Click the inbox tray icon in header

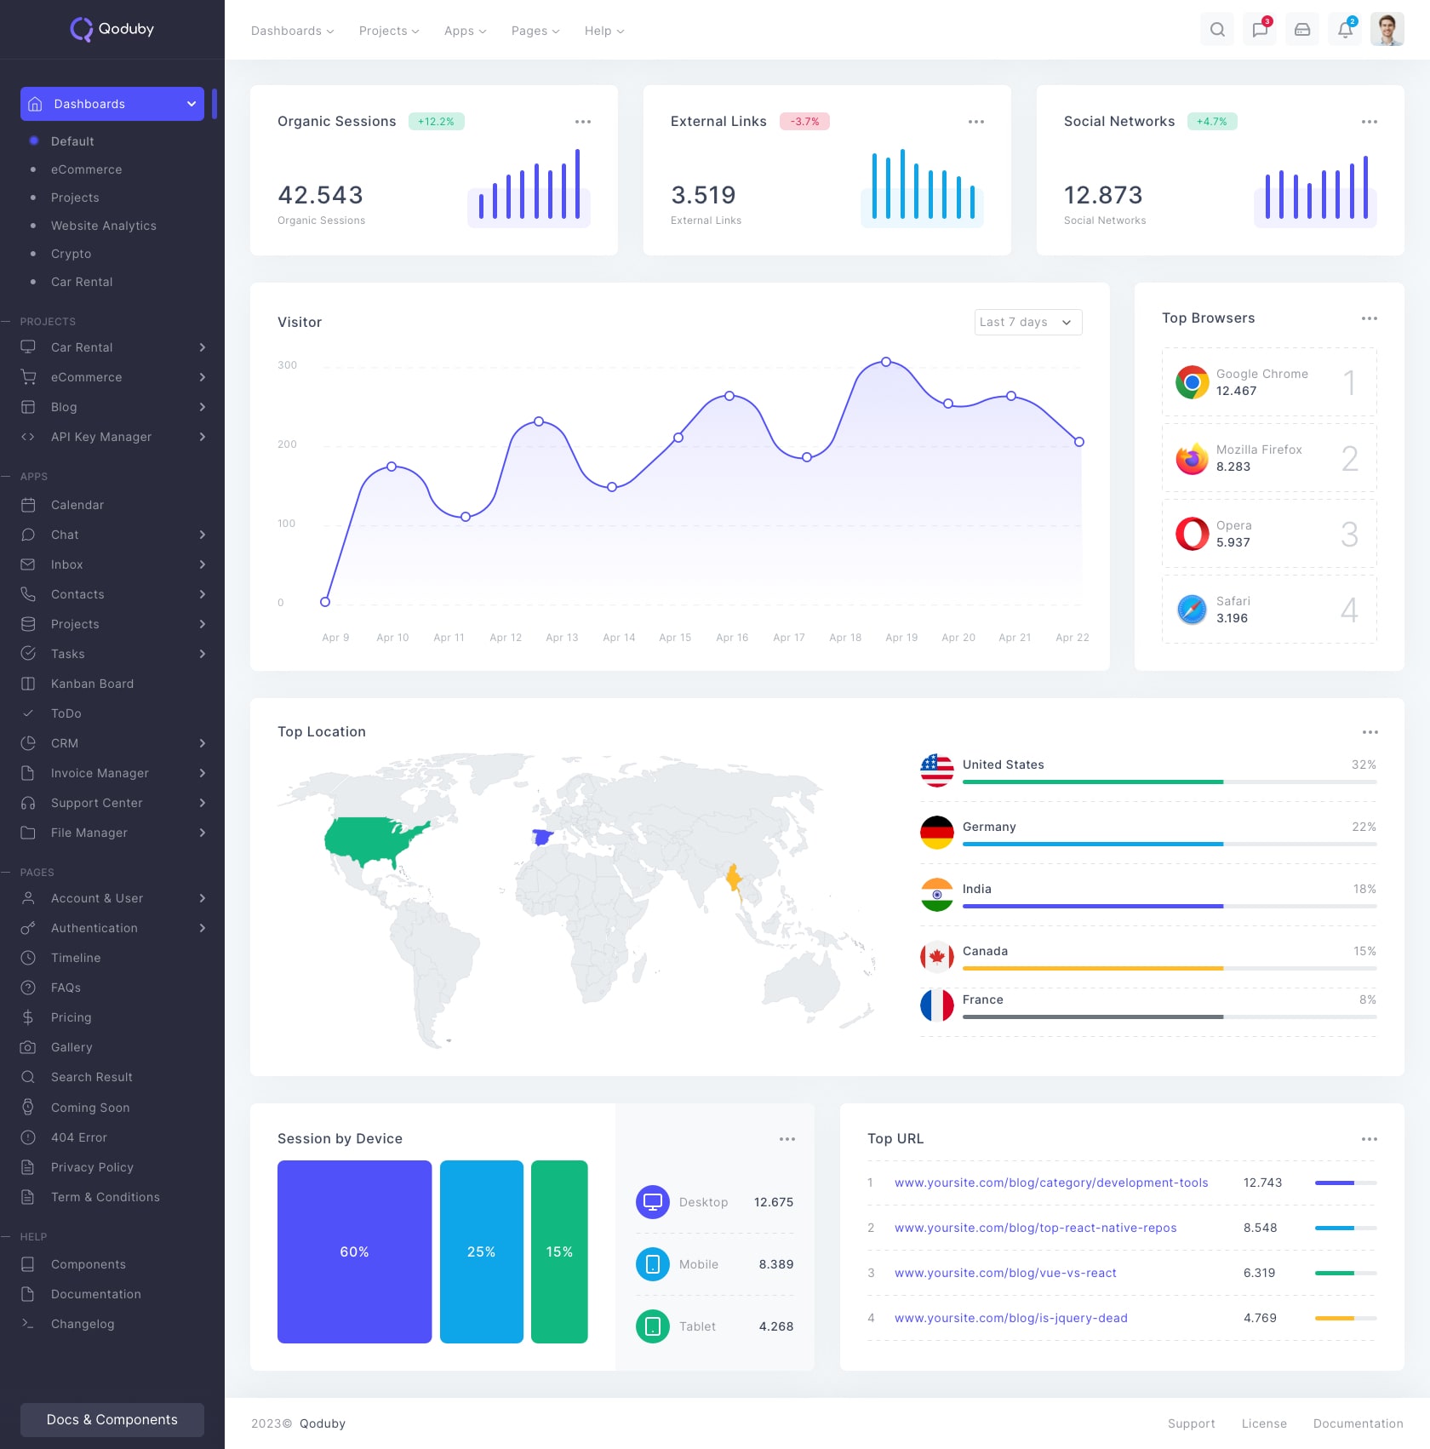[1302, 30]
